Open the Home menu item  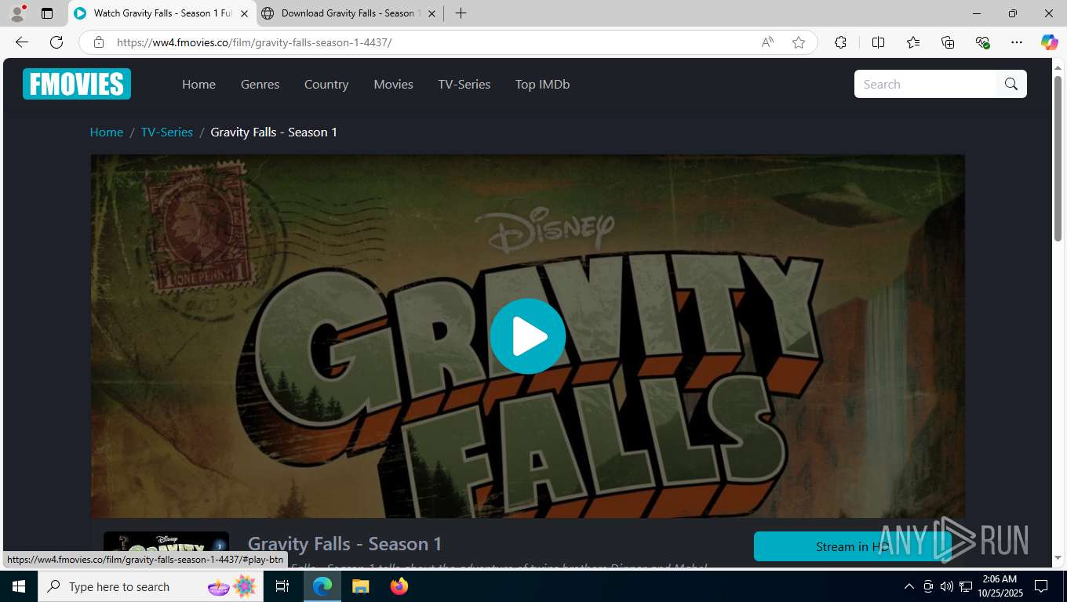(198, 84)
